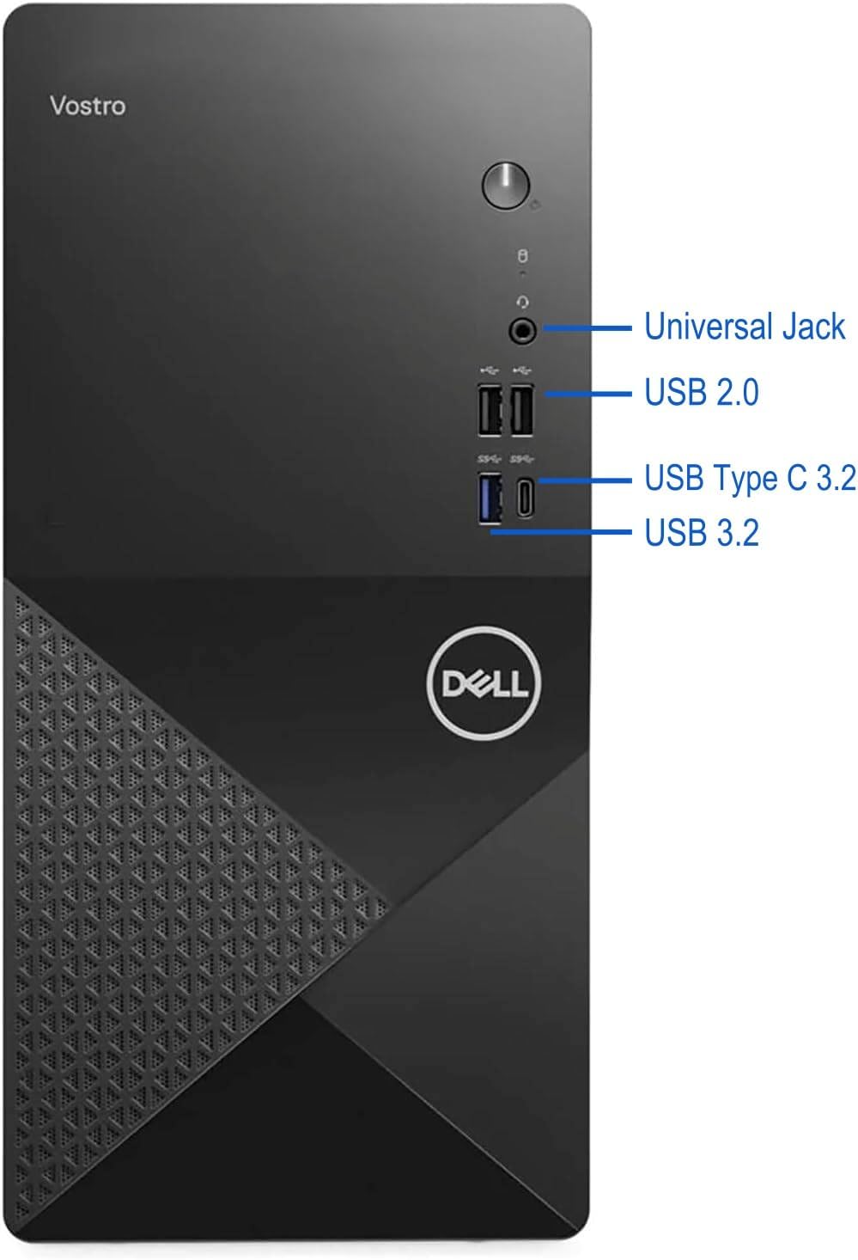The image size is (858, 1260).
Task: Click the round power button
Action: click(506, 186)
